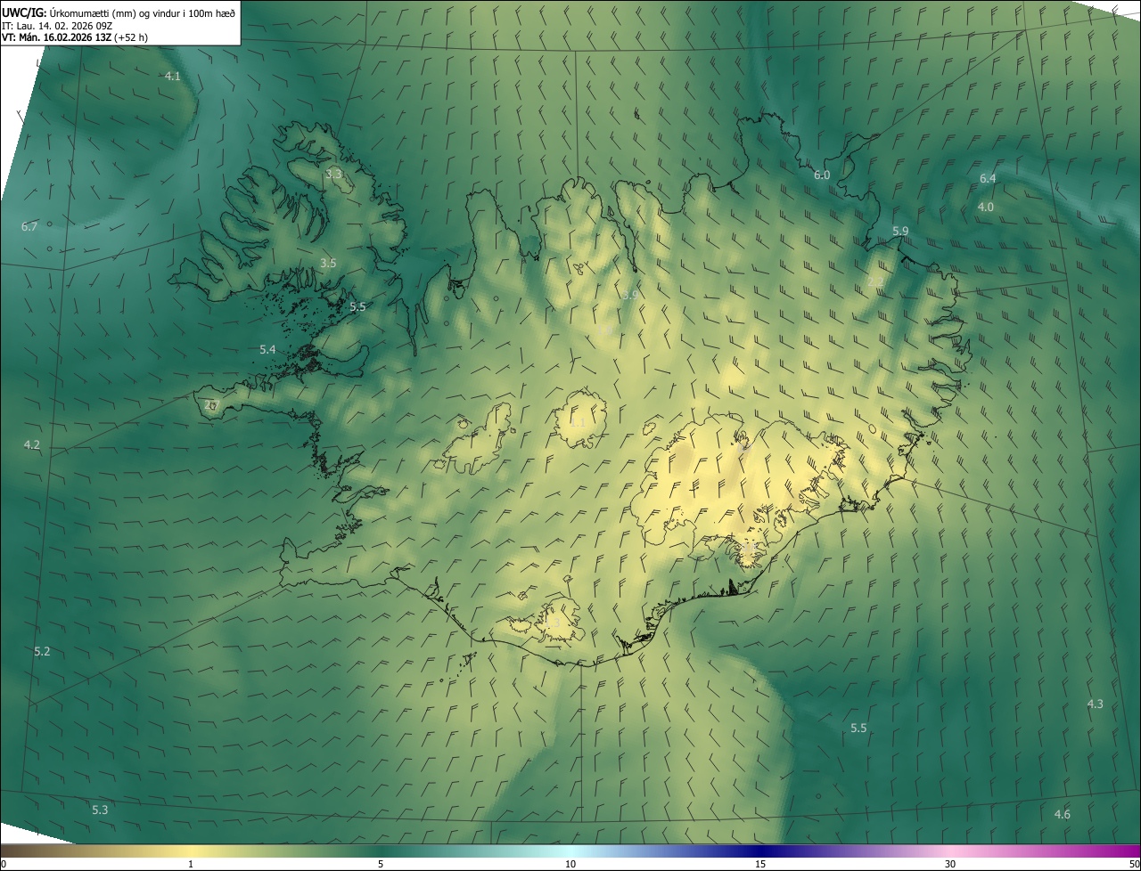
Task: Click the 4.2 value label on the map
Action: point(32,444)
